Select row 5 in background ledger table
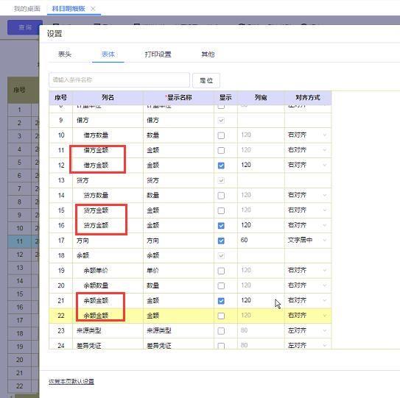 point(20,163)
